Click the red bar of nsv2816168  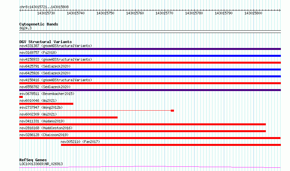click(x=143, y=131)
